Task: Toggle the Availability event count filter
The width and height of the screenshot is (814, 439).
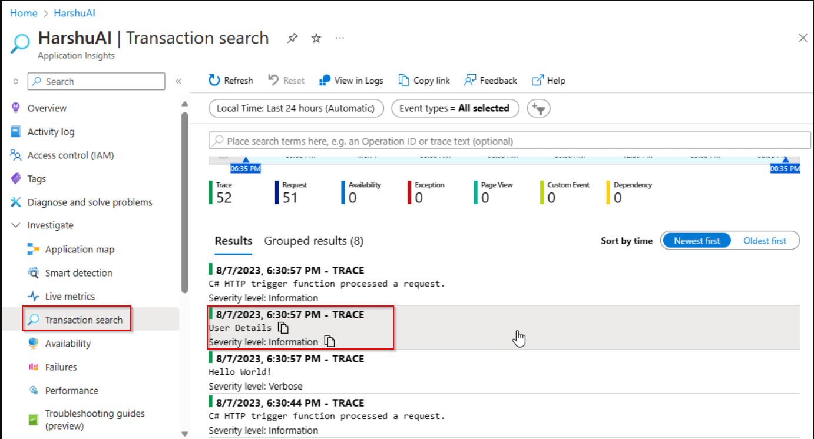Action: 362,192
